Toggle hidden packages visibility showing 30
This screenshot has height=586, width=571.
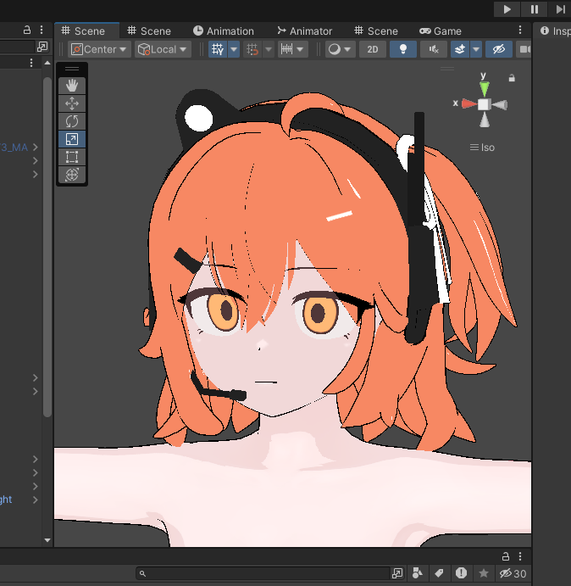point(513,573)
